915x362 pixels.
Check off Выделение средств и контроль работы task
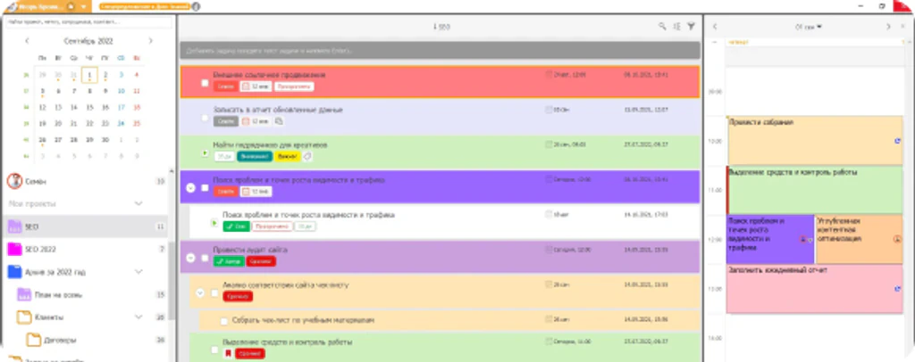[214, 350]
